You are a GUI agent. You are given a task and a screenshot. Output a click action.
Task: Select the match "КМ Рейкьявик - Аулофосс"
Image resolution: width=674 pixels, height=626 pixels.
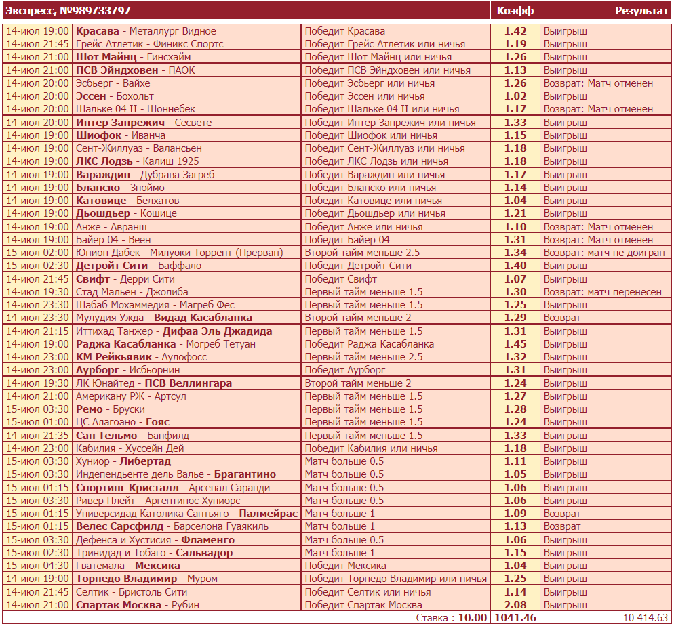point(142,357)
